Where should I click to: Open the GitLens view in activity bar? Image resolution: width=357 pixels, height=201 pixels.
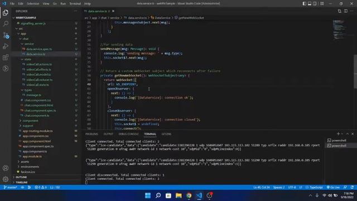click(6, 69)
